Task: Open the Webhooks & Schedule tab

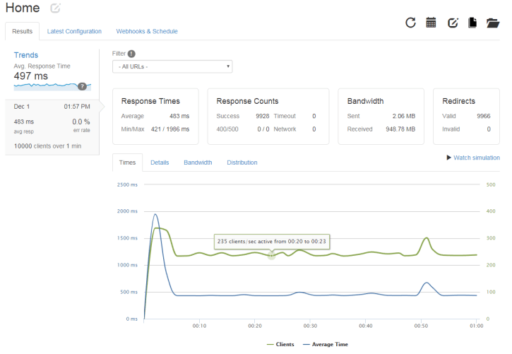Action: pyautogui.click(x=147, y=31)
